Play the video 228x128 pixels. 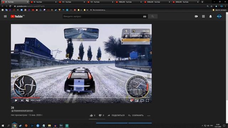[x=16, y=100]
